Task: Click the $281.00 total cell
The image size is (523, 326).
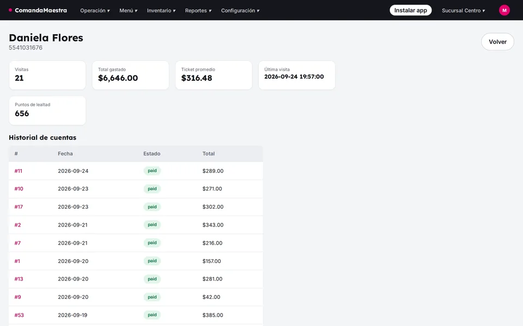Action: click(212, 279)
